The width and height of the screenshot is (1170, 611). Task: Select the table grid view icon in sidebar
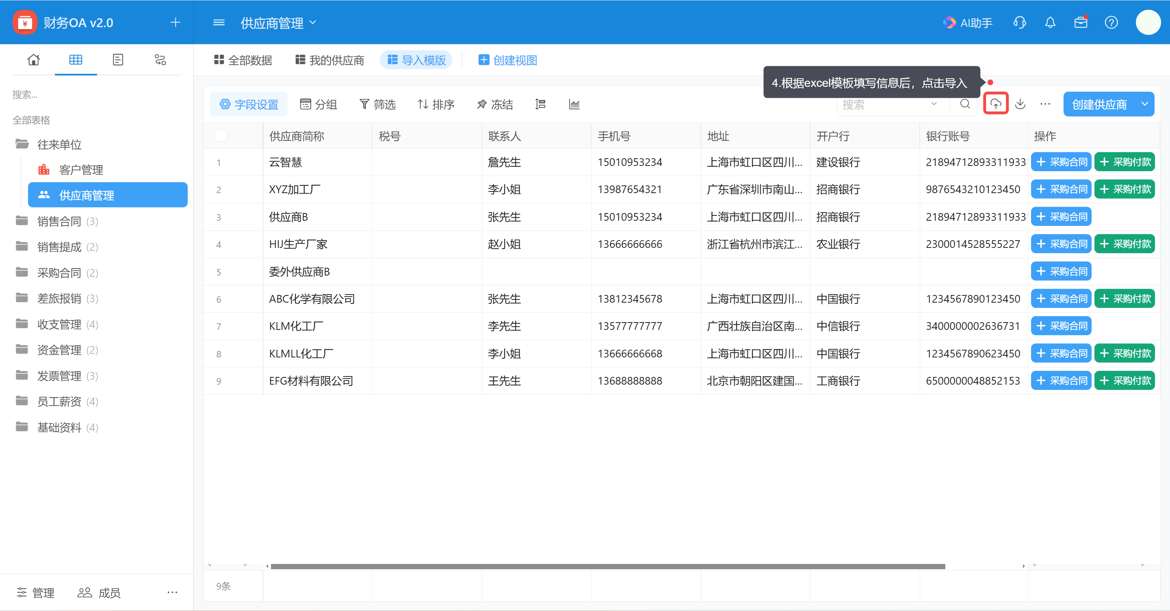point(76,59)
